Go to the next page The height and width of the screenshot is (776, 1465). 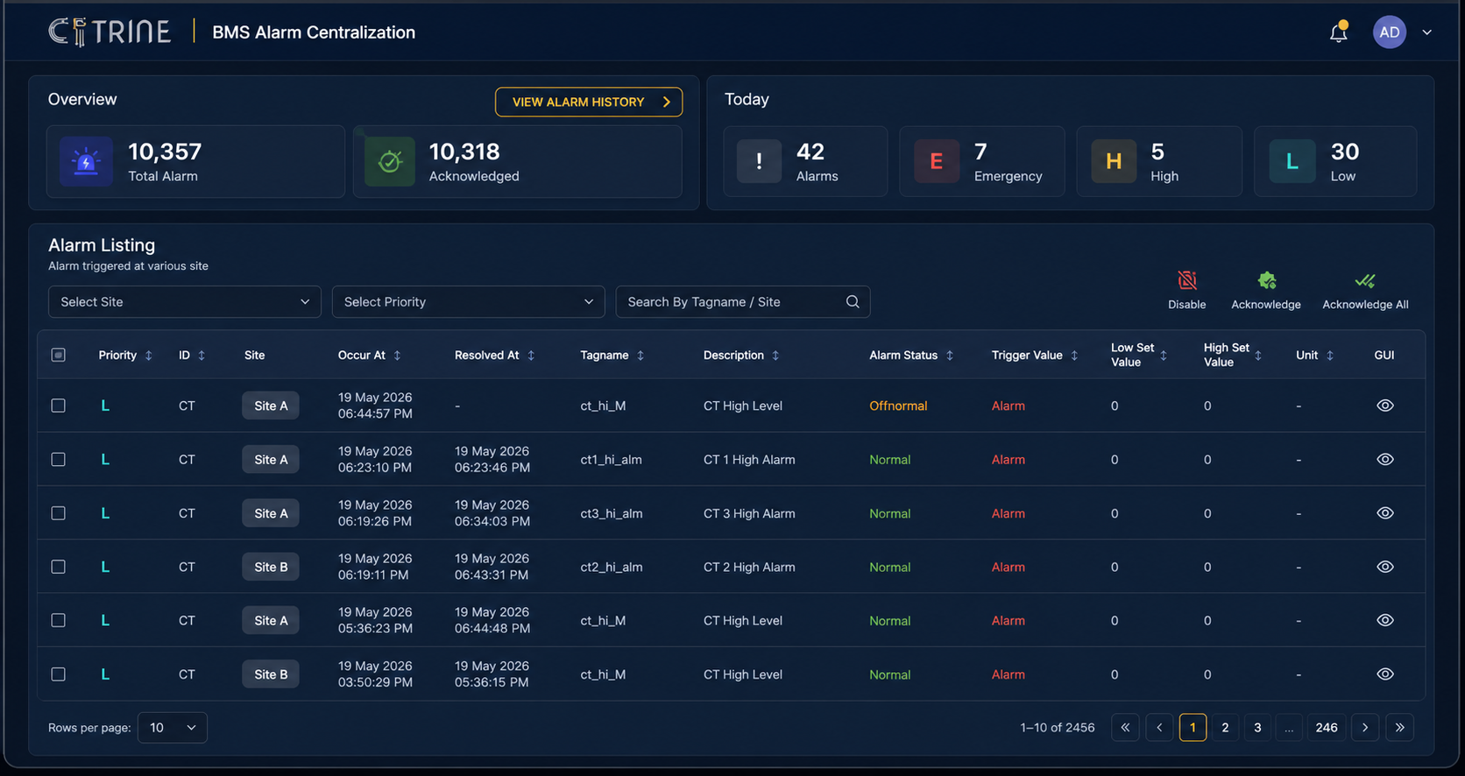1365,728
